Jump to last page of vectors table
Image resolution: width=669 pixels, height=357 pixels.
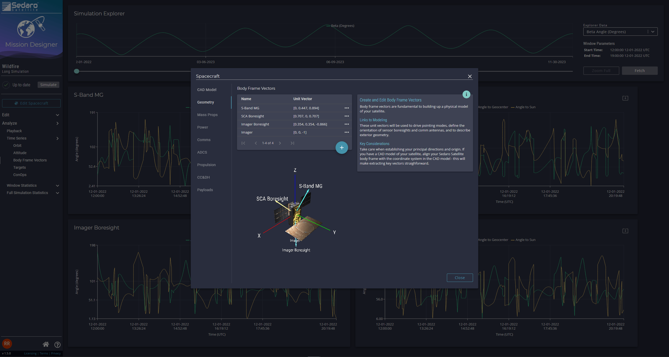pos(292,143)
